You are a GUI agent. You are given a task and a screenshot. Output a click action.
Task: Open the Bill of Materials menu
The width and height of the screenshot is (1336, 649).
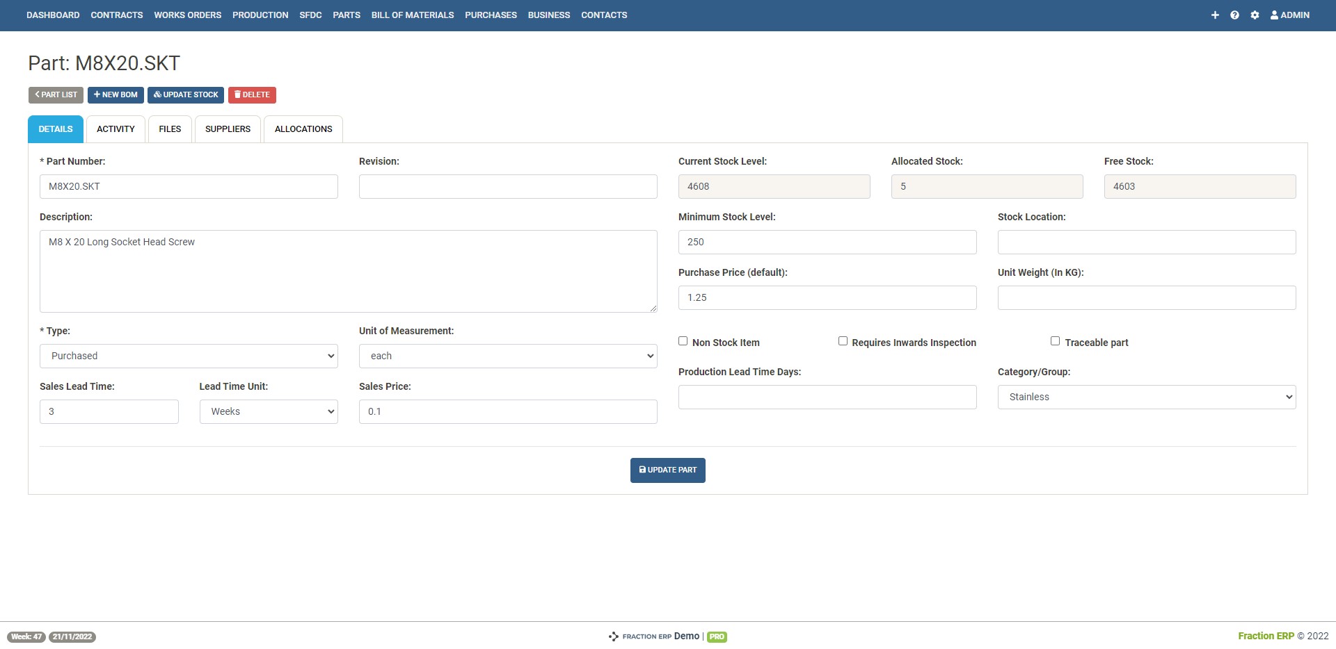coord(412,15)
